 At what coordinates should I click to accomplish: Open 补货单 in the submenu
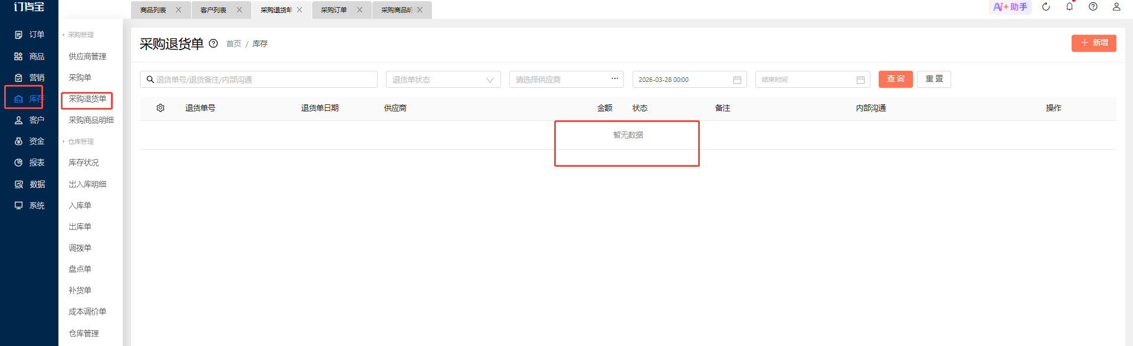click(80, 291)
